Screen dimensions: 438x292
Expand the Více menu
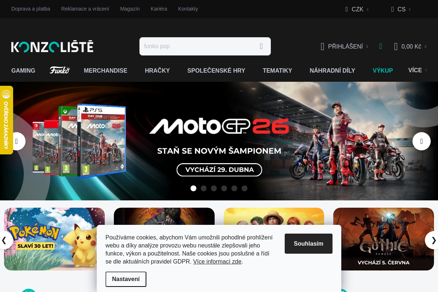417,70
